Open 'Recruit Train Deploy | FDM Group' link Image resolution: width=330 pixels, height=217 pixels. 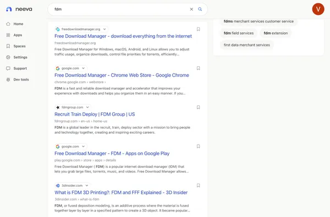pos(95,115)
